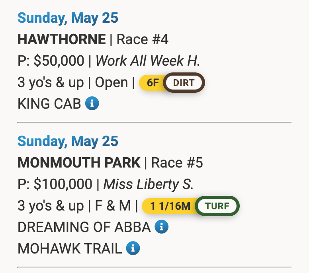Select the Race #5 label
Screen dimensions: 309x273
[x=177, y=163]
